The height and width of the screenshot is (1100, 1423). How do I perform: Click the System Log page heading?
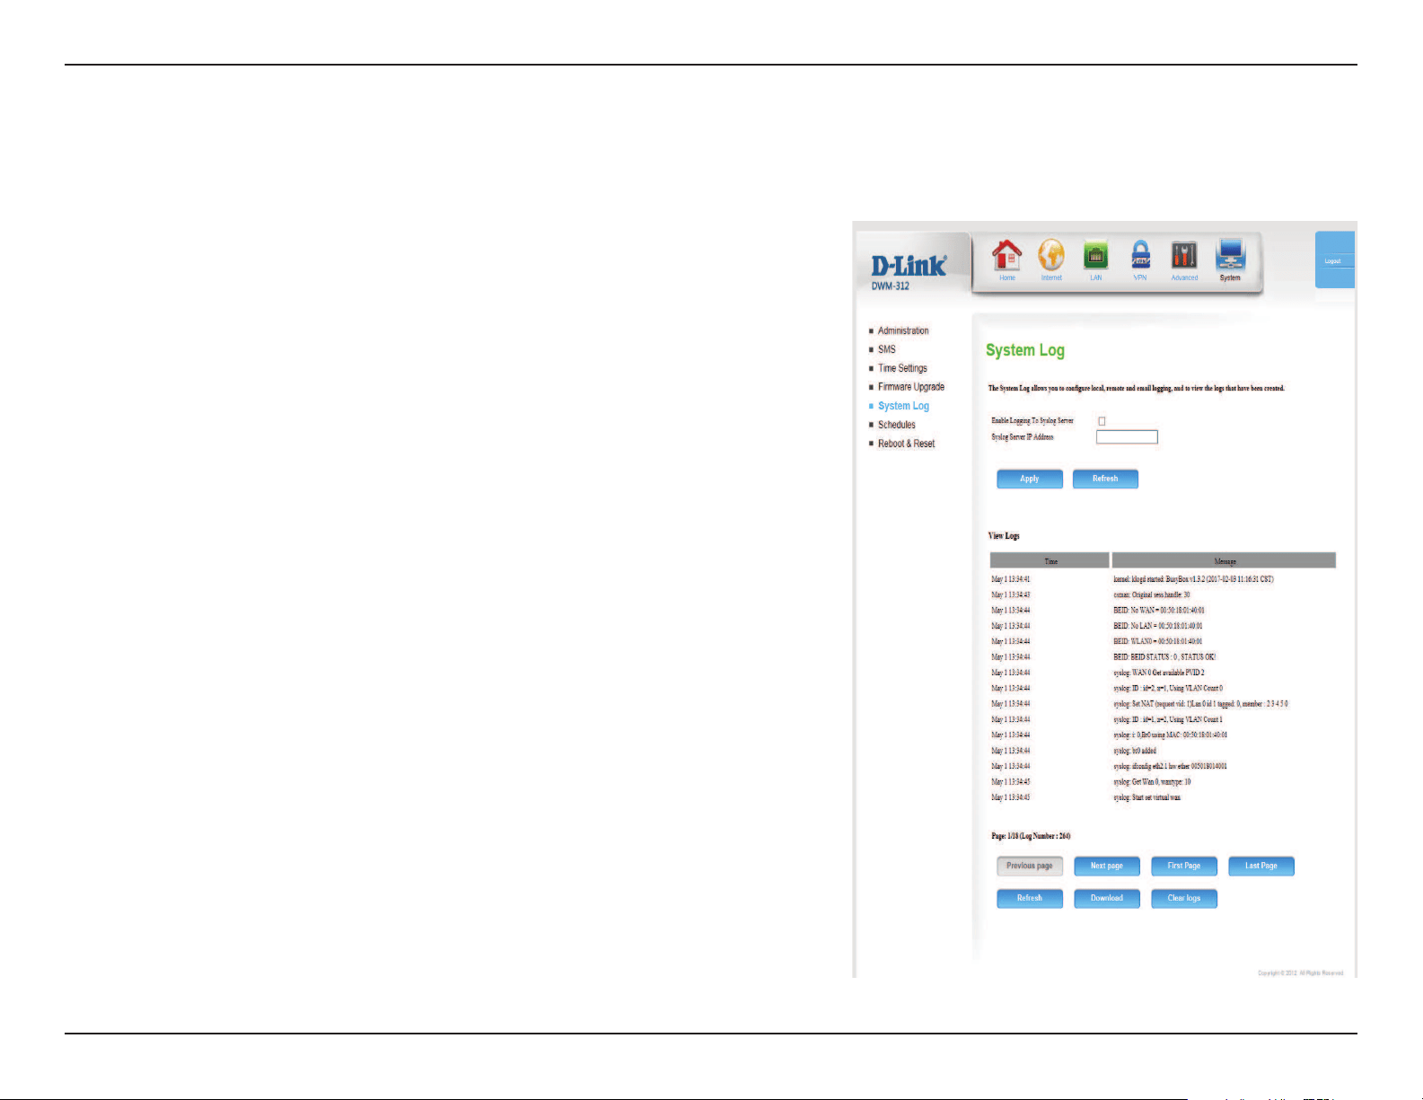(1025, 350)
